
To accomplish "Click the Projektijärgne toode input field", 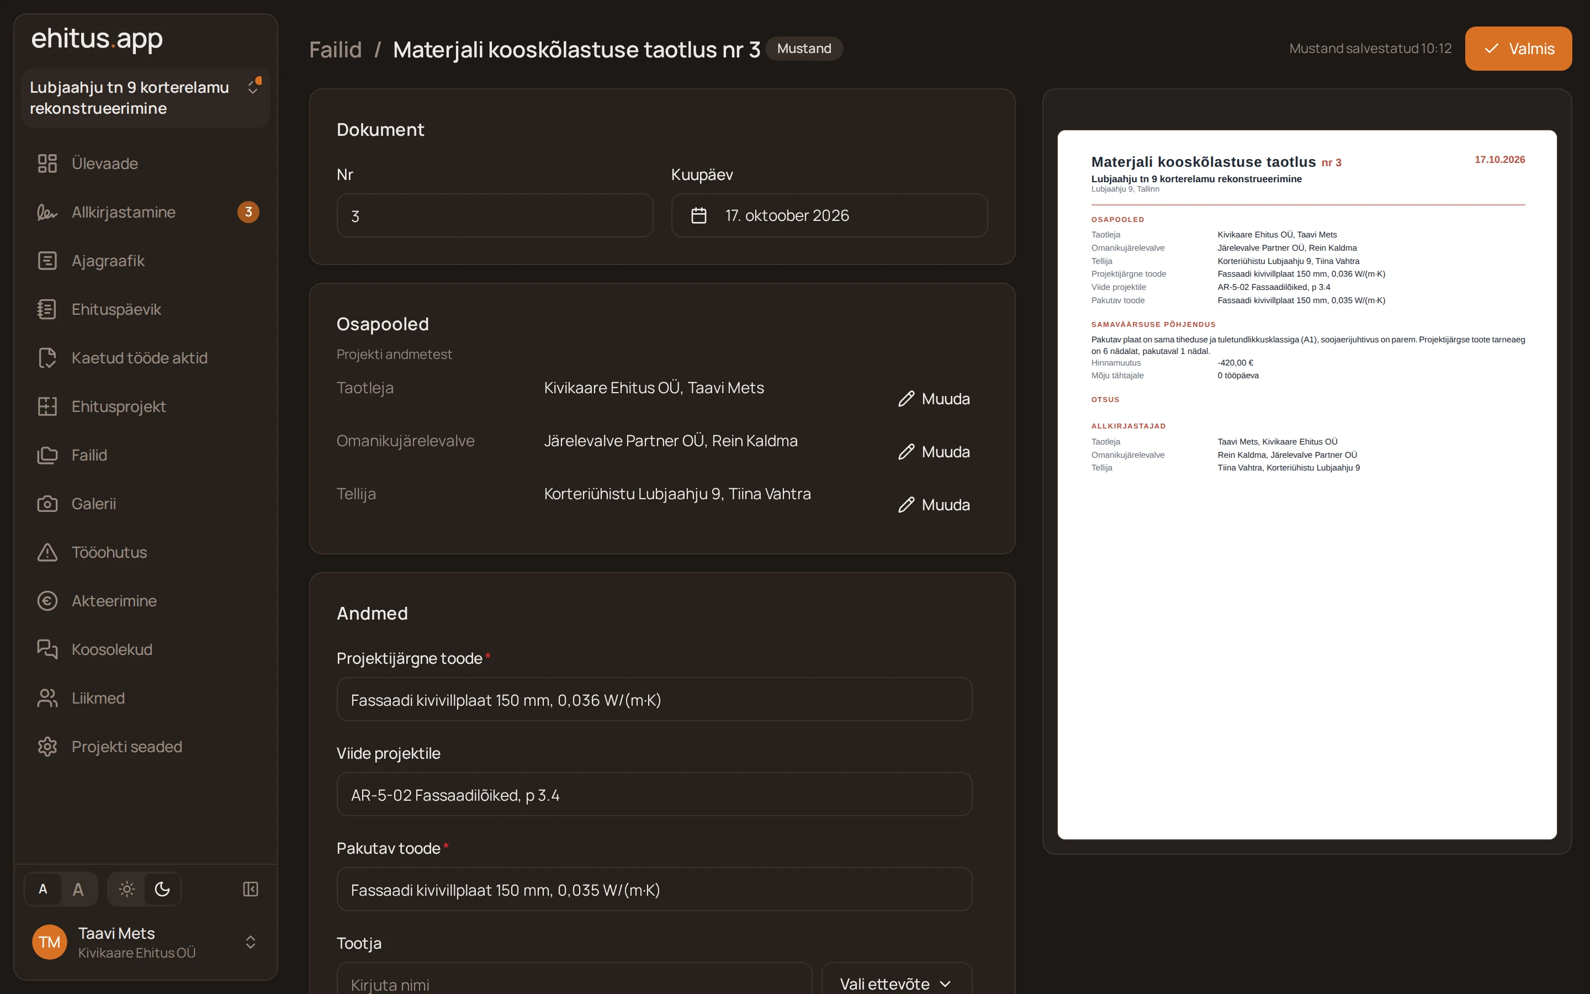I will (654, 700).
